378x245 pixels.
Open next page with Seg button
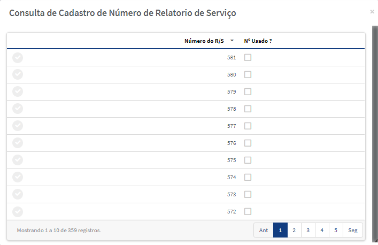tap(353, 231)
